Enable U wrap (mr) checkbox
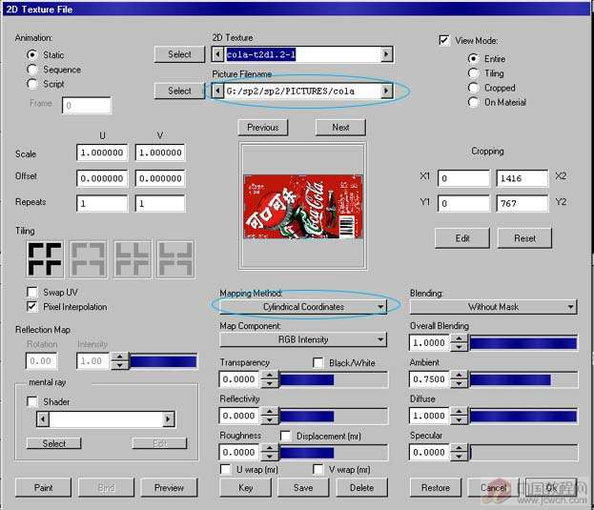Image resolution: width=594 pixels, height=510 pixels. pyautogui.click(x=225, y=470)
